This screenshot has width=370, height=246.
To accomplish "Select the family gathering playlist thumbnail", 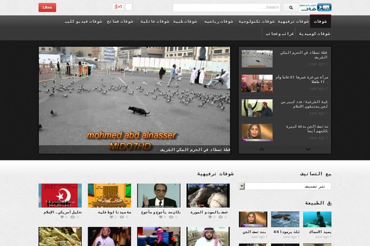I will click(257, 84).
